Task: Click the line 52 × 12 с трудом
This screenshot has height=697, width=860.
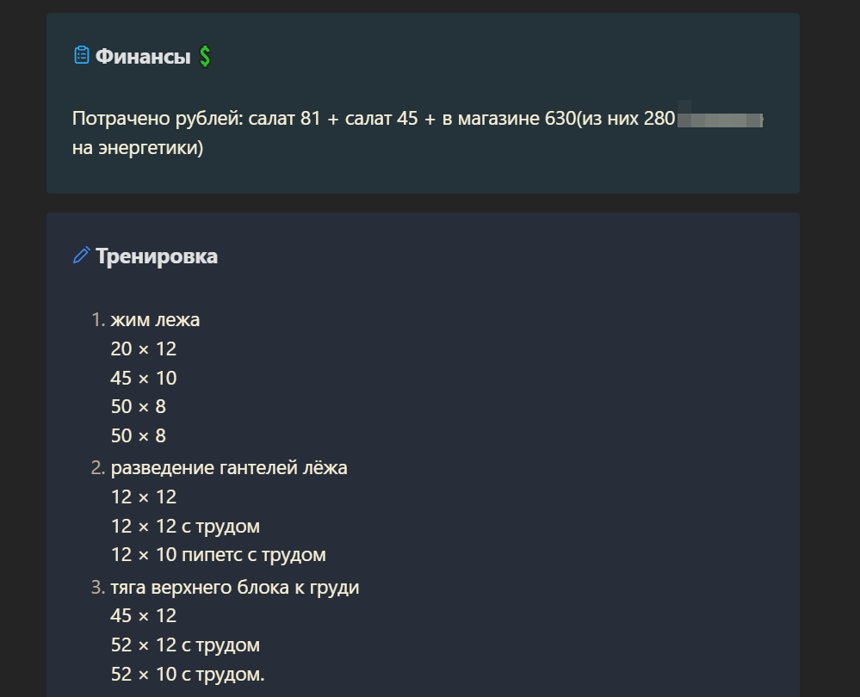Action: [185, 645]
